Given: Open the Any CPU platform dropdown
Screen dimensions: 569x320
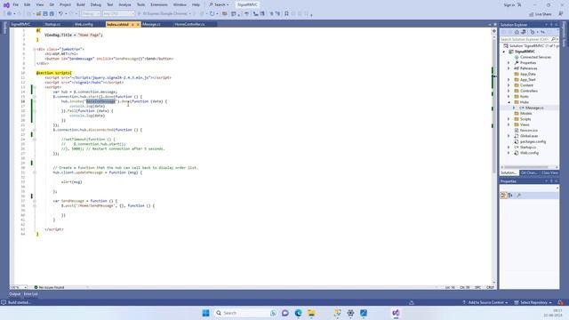Looking at the screenshot, I should click(118, 14).
